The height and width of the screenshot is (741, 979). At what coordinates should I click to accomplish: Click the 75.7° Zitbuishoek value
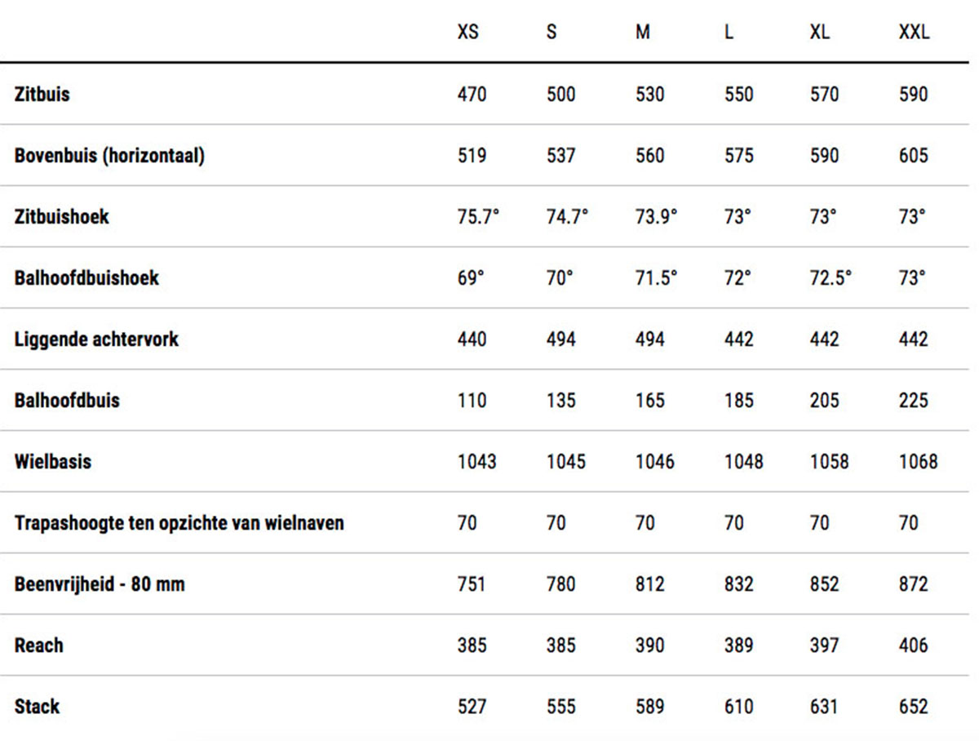coord(478,216)
